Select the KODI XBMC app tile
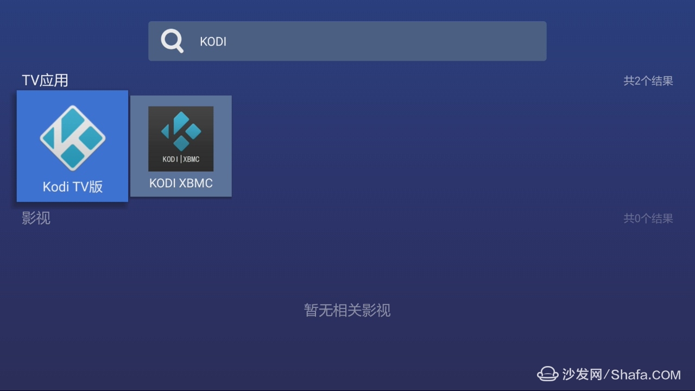Image resolution: width=695 pixels, height=391 pixels. click(x=181, y=146)
